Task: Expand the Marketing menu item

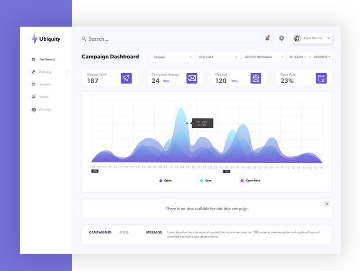Action: tap(68, 72)
